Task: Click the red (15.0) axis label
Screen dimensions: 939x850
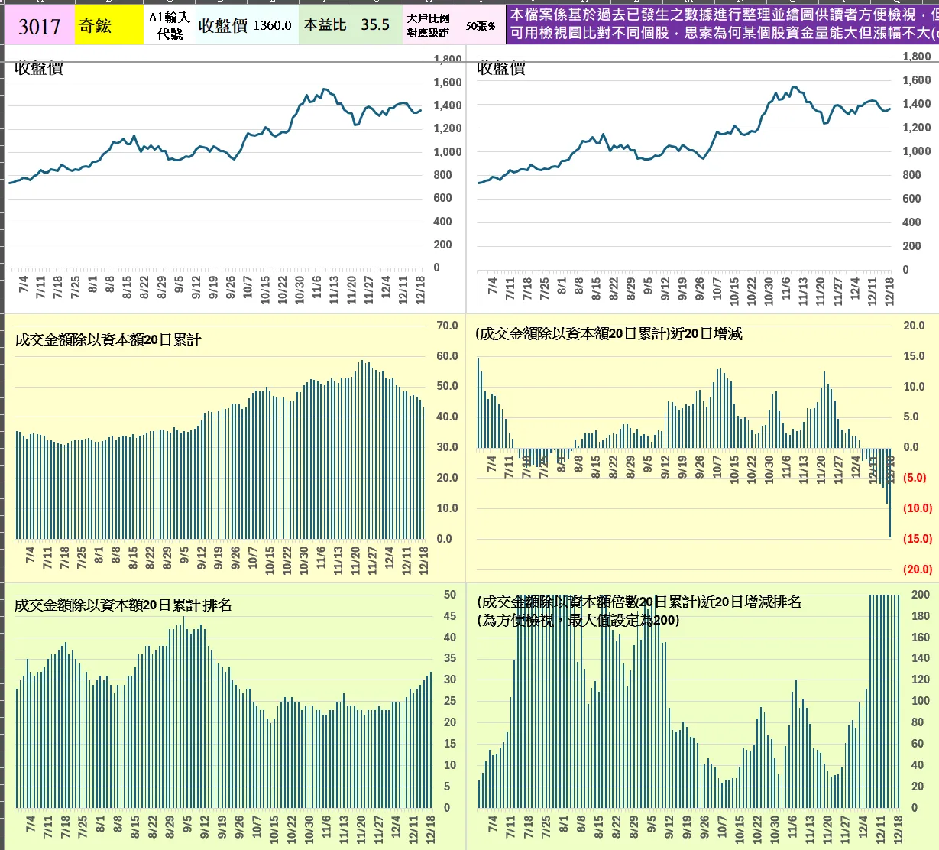Action: (918, 539)
